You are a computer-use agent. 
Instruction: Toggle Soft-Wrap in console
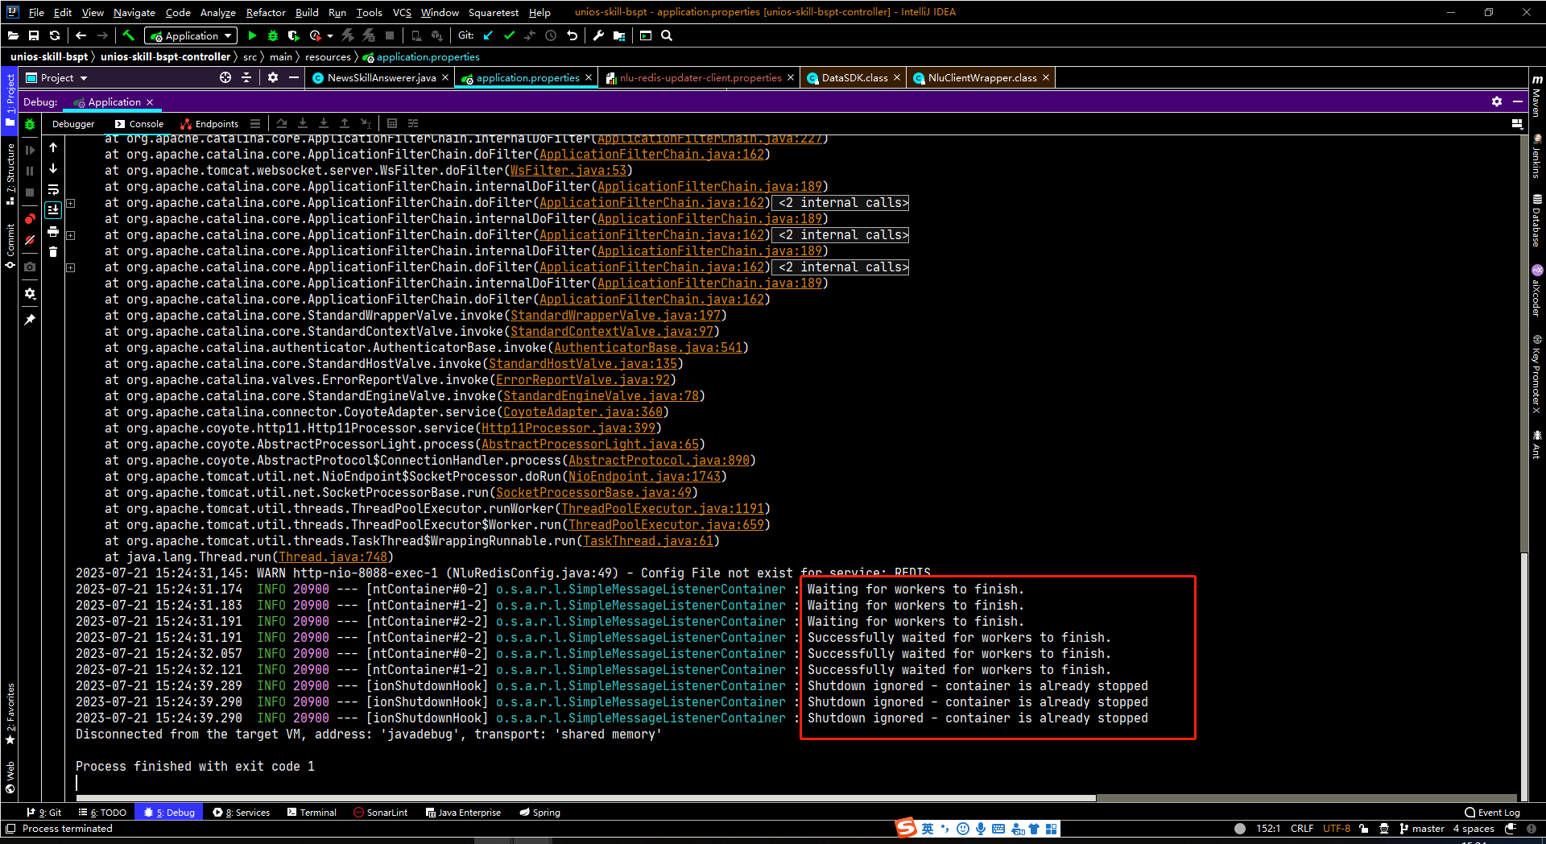pos(53,189)
